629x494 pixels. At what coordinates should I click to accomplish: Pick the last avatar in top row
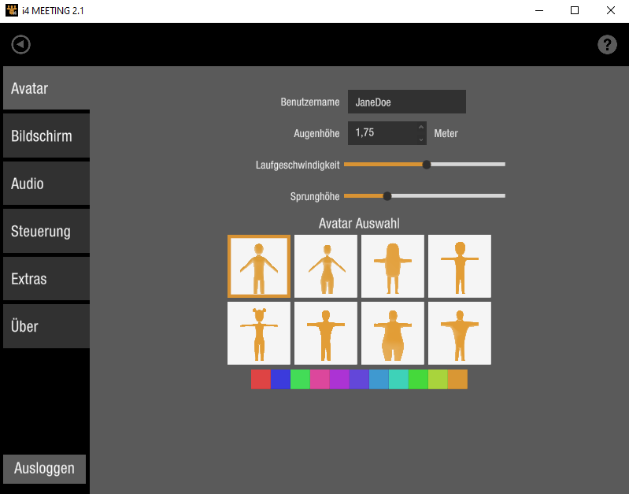click(460, 266)
